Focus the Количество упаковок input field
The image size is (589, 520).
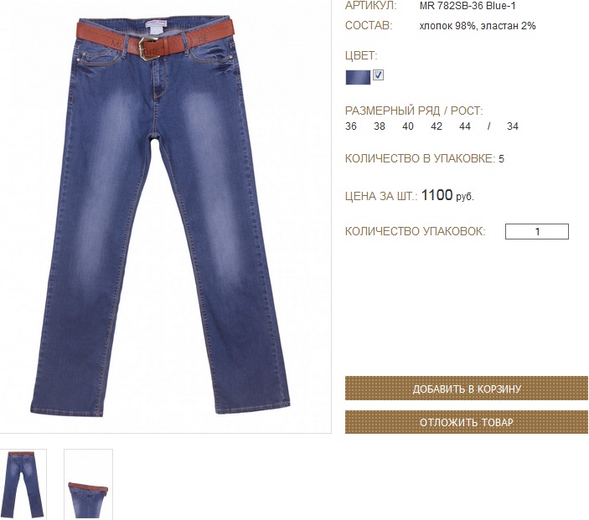537,231
